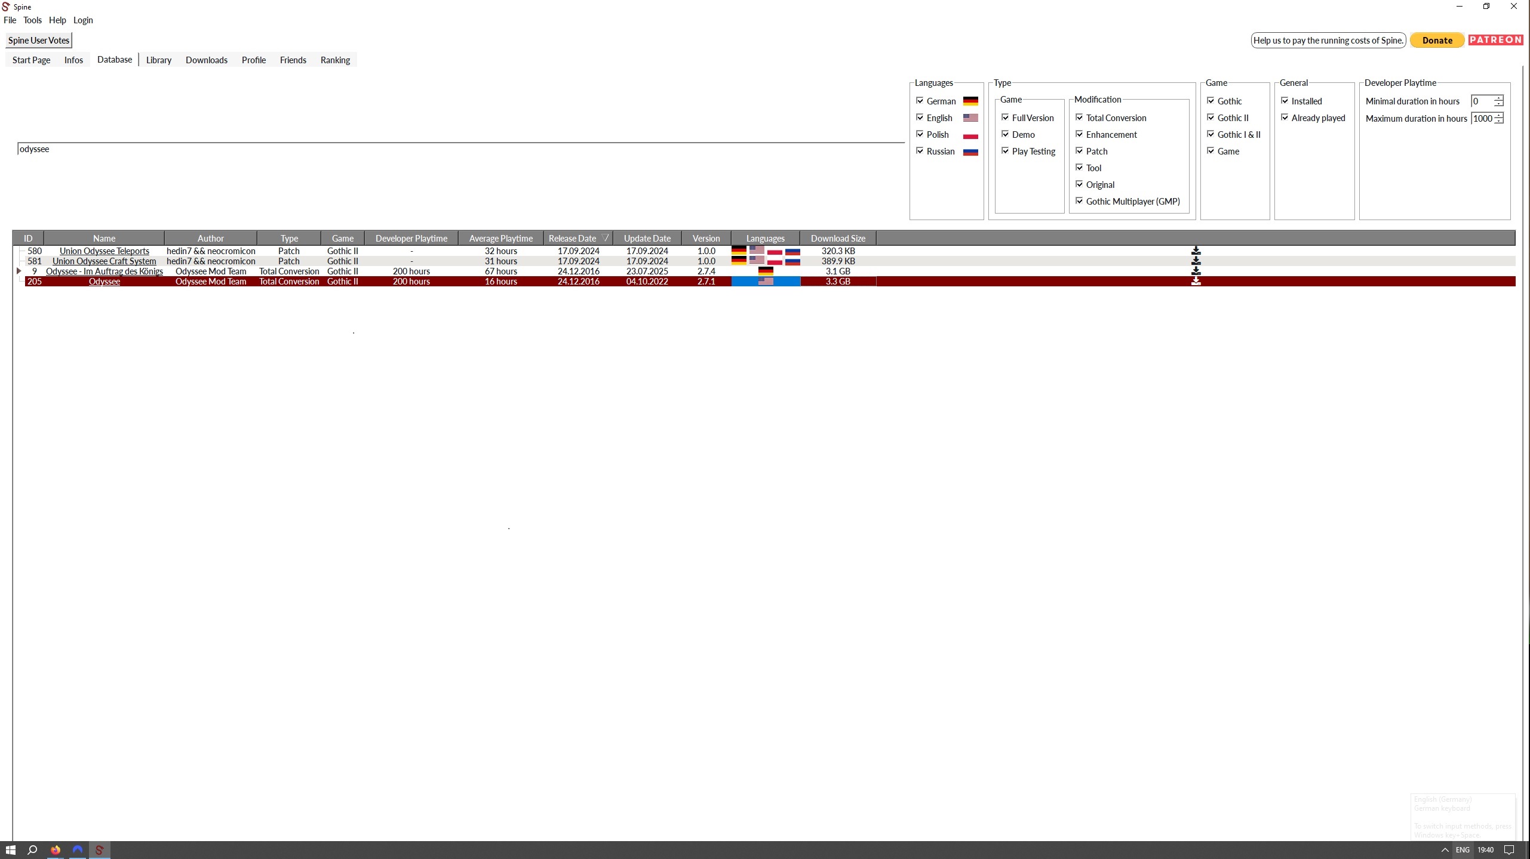Switch to the Profile tab

click(254, 60)
